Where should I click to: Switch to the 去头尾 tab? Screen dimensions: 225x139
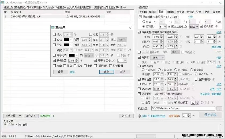[x=180, y=12]
